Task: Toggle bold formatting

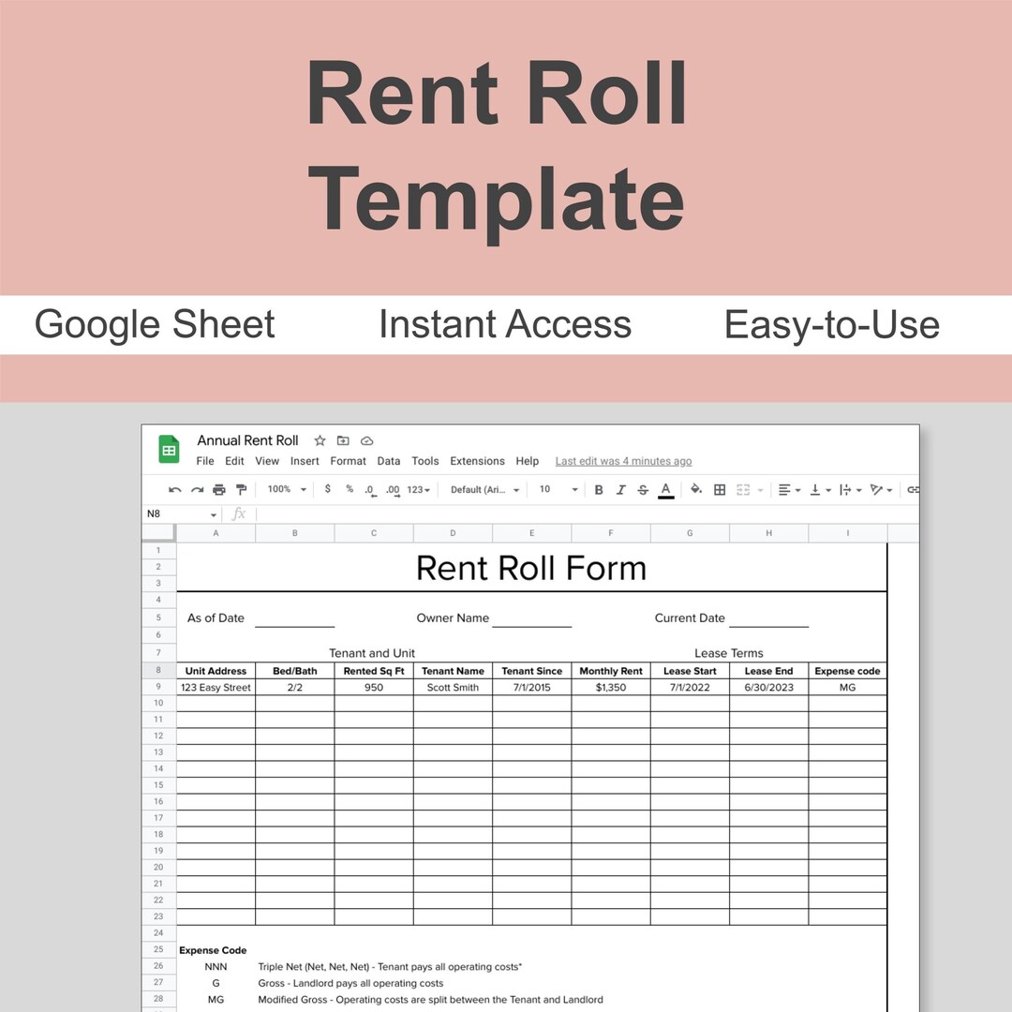Action: (599, 489)
